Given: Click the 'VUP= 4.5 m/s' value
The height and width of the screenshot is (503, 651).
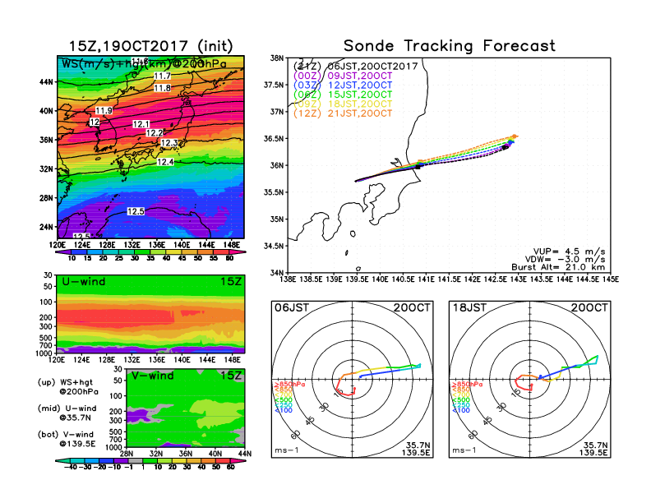Looking at the screenshot, I should (569, 251).
